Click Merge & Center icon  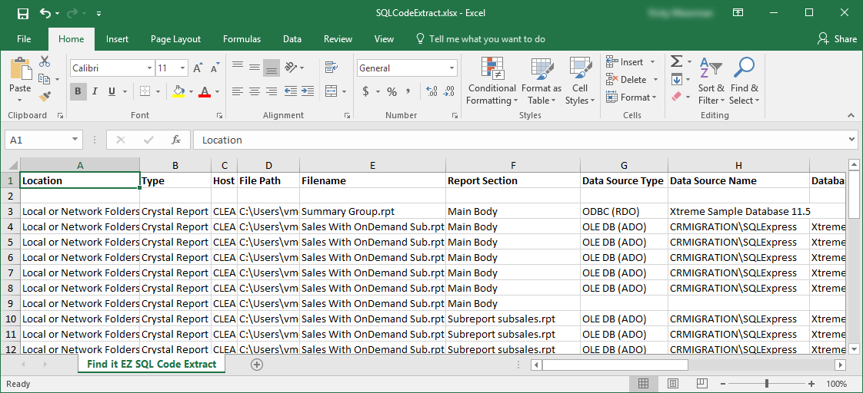332,91
